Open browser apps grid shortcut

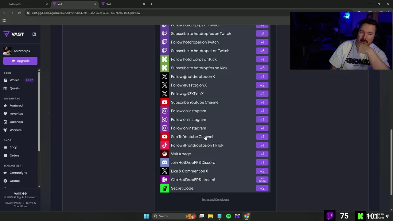tap(4, 21)
